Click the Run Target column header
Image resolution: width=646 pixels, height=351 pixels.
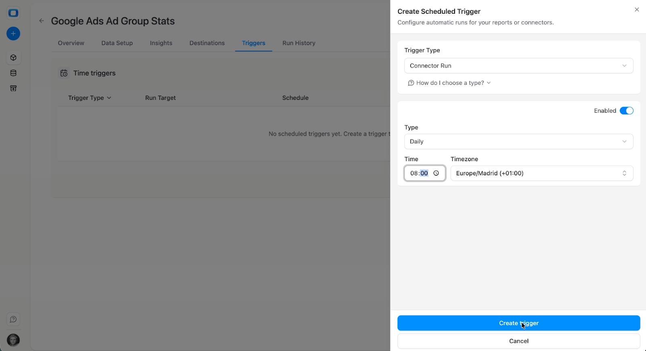[160, 98]
